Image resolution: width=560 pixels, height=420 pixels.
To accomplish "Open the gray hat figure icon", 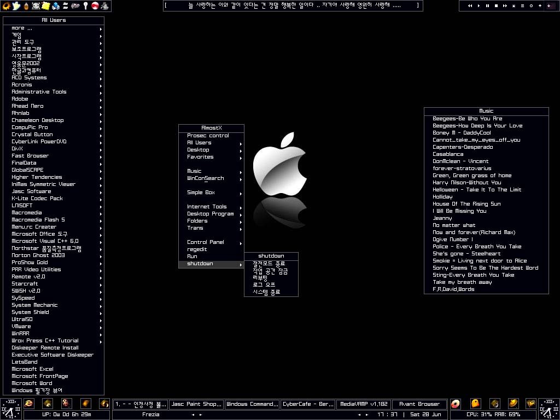I will point(104,5).
